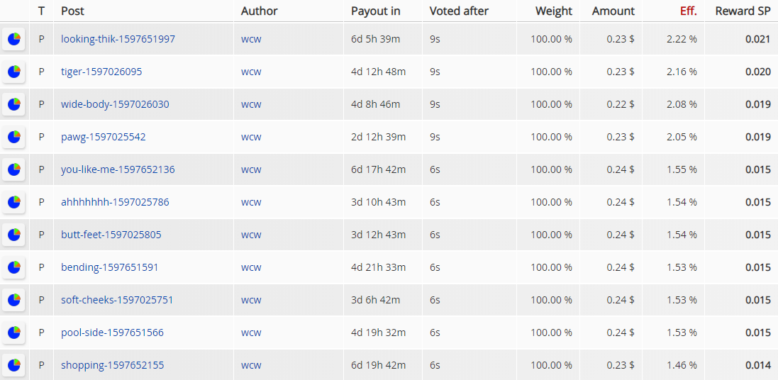
Task: Open the shopping-1597652155 post link
Action: (113, 365)
